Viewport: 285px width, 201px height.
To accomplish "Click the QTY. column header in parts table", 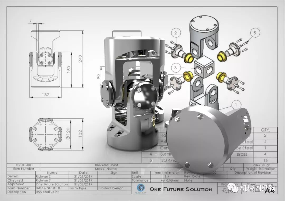I will coord(265,130).
